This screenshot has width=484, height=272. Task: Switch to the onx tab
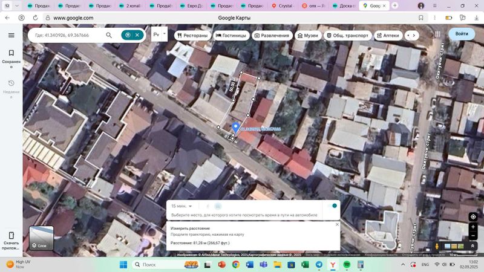click(313, 5)
